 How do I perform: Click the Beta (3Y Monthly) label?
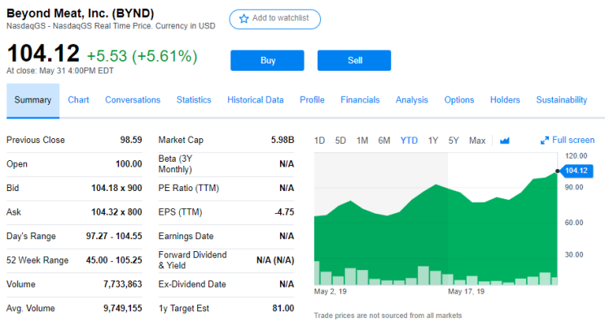[x=175, y=164]
